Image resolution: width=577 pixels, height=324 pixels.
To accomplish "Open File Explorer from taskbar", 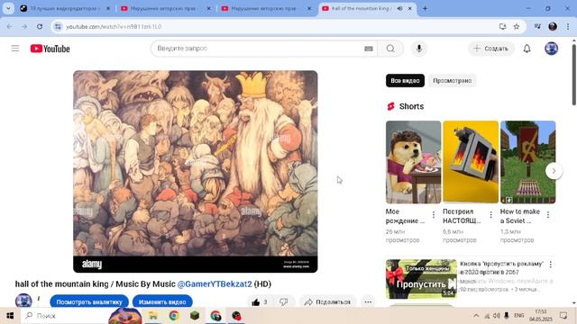I will tap(152, 316).
